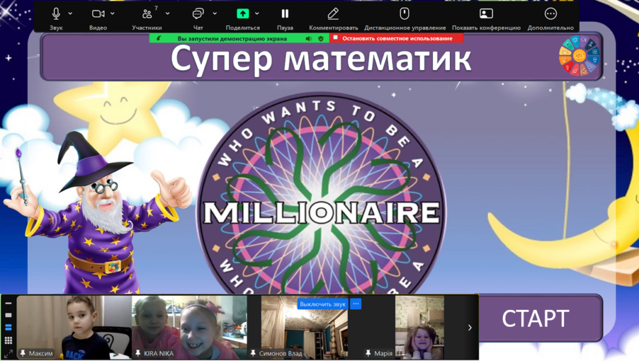Select KIRA NIKA's video thumbnail
This screenshot has width=639, height=361.
point(190,327)
